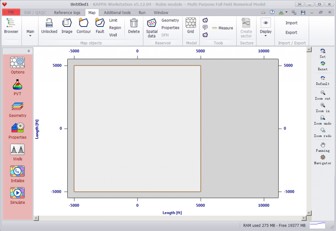
Task: Click the vertical scrollbar down arrow
Action: (309, 213)
